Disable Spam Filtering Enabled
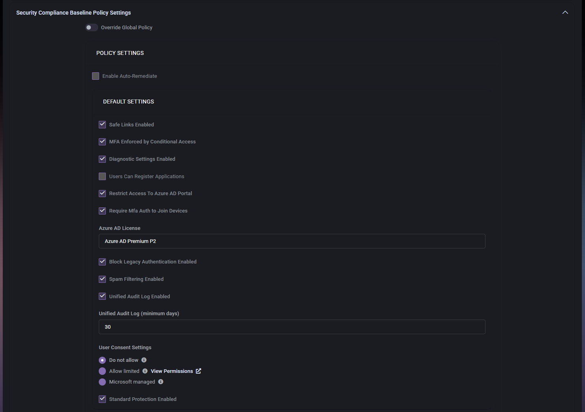 [x=102, y=279]
